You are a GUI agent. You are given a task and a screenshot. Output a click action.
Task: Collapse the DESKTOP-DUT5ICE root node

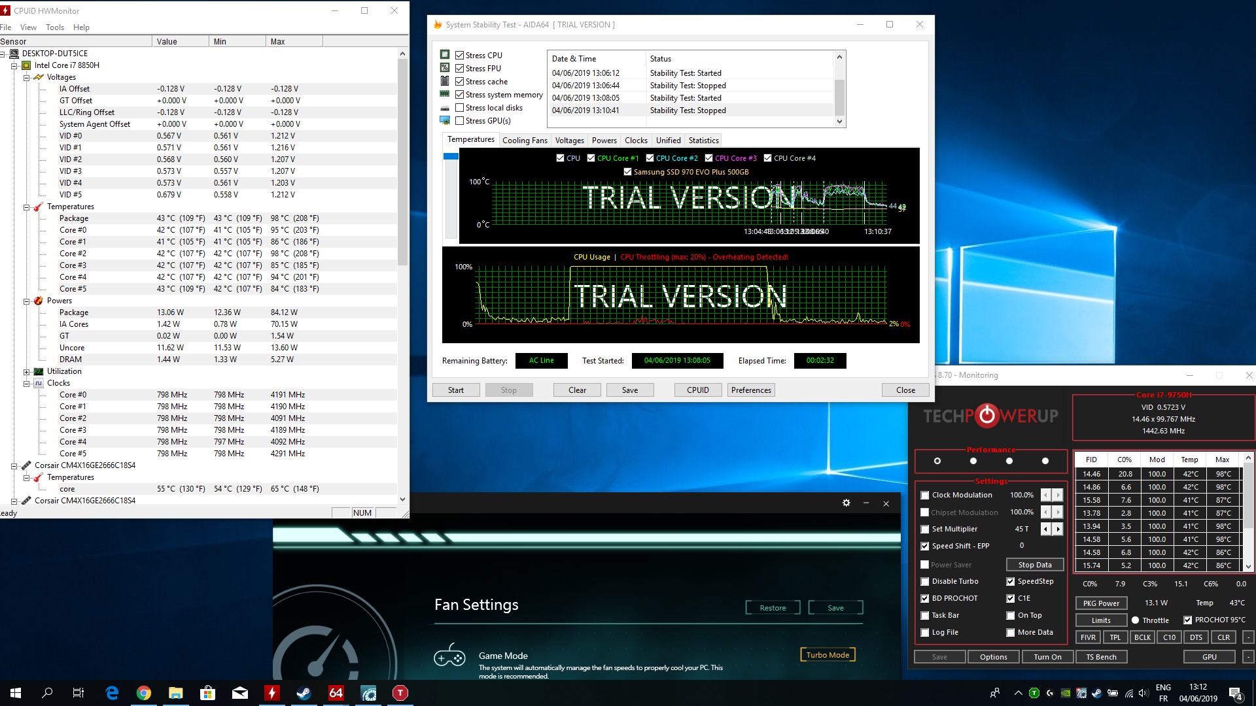click(3, 54)
